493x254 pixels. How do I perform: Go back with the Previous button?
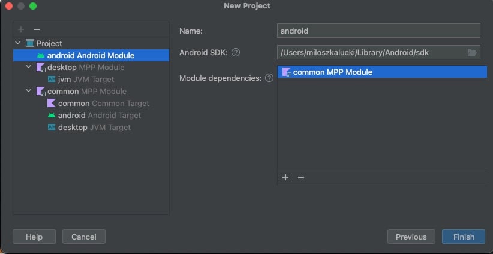coord(411,237)
